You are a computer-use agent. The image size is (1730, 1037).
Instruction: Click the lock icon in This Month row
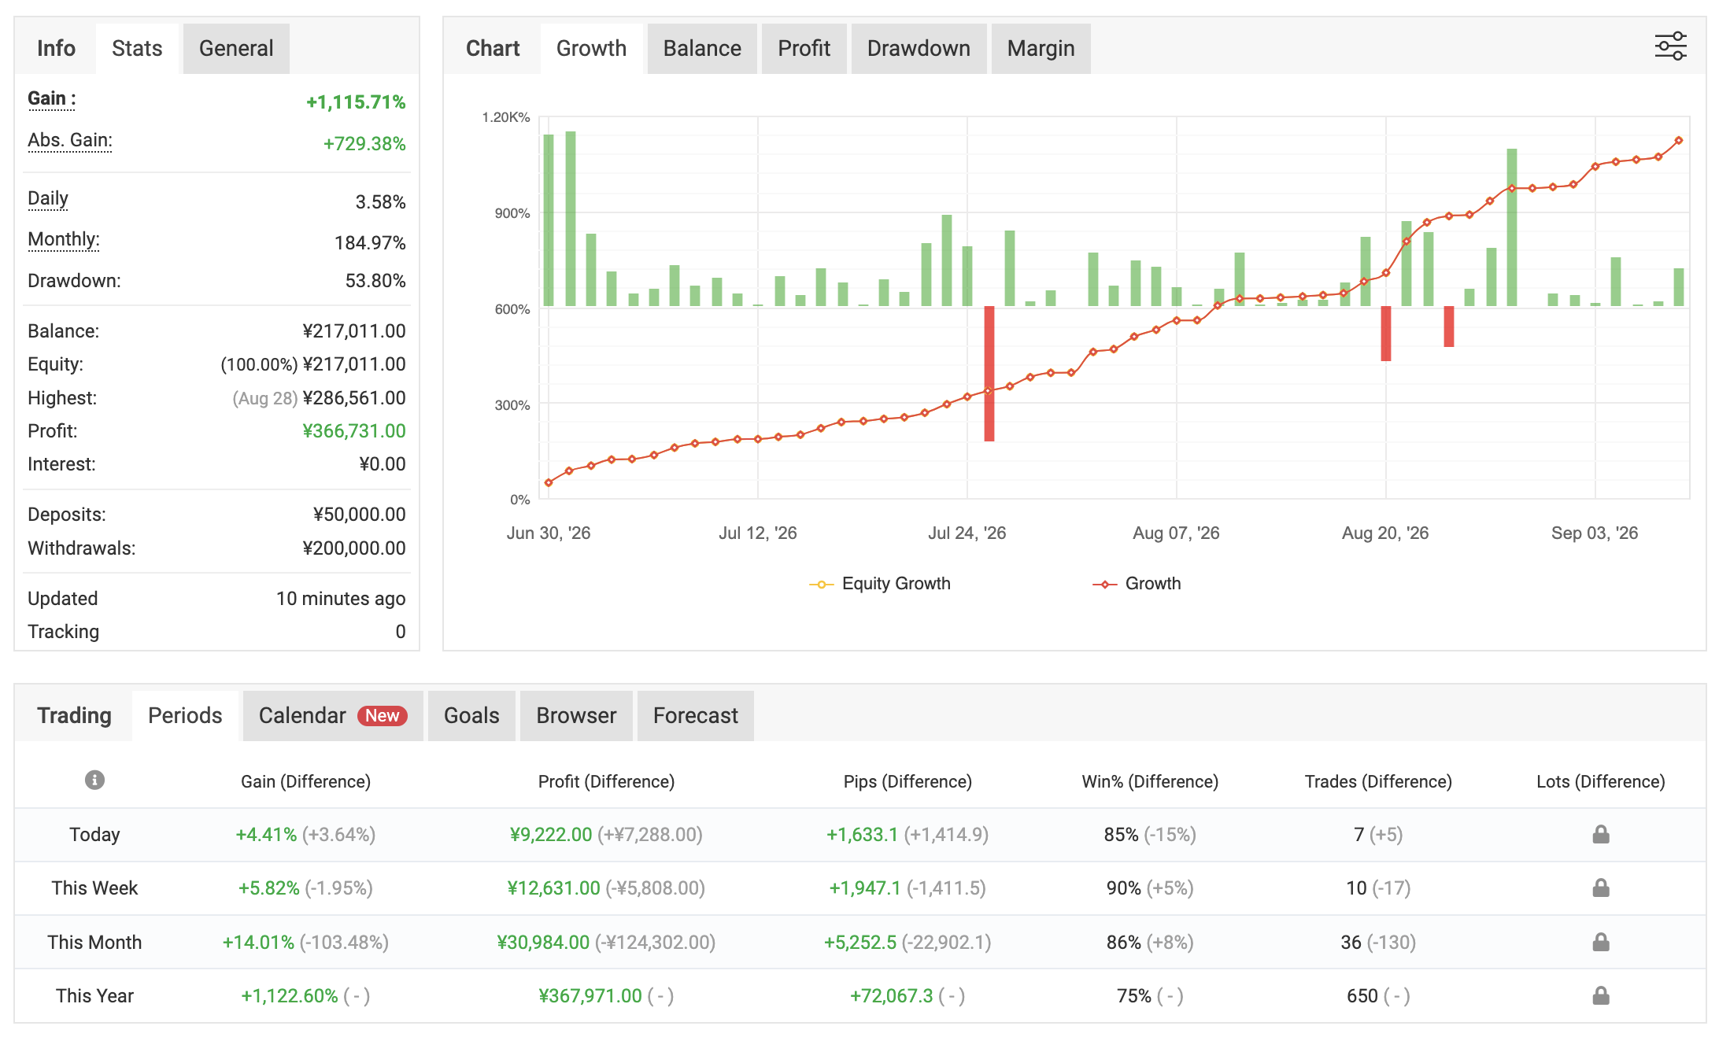(1600, 942)
